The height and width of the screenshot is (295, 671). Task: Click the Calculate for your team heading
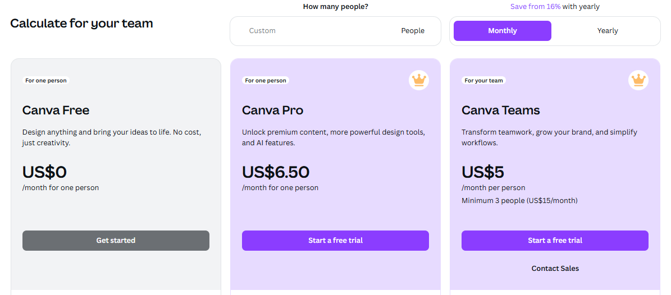pos(81,23)
